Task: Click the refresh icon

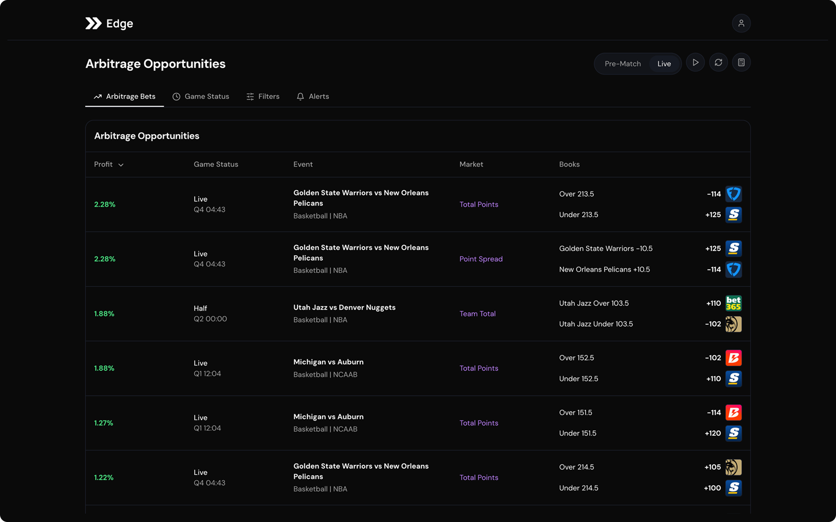Action: (x=718, y=63)
